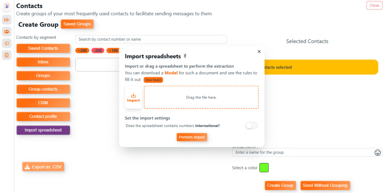386x193 pixels.
Task: Open the emoji picker in group name field
Action: click(x=378, y=152)
